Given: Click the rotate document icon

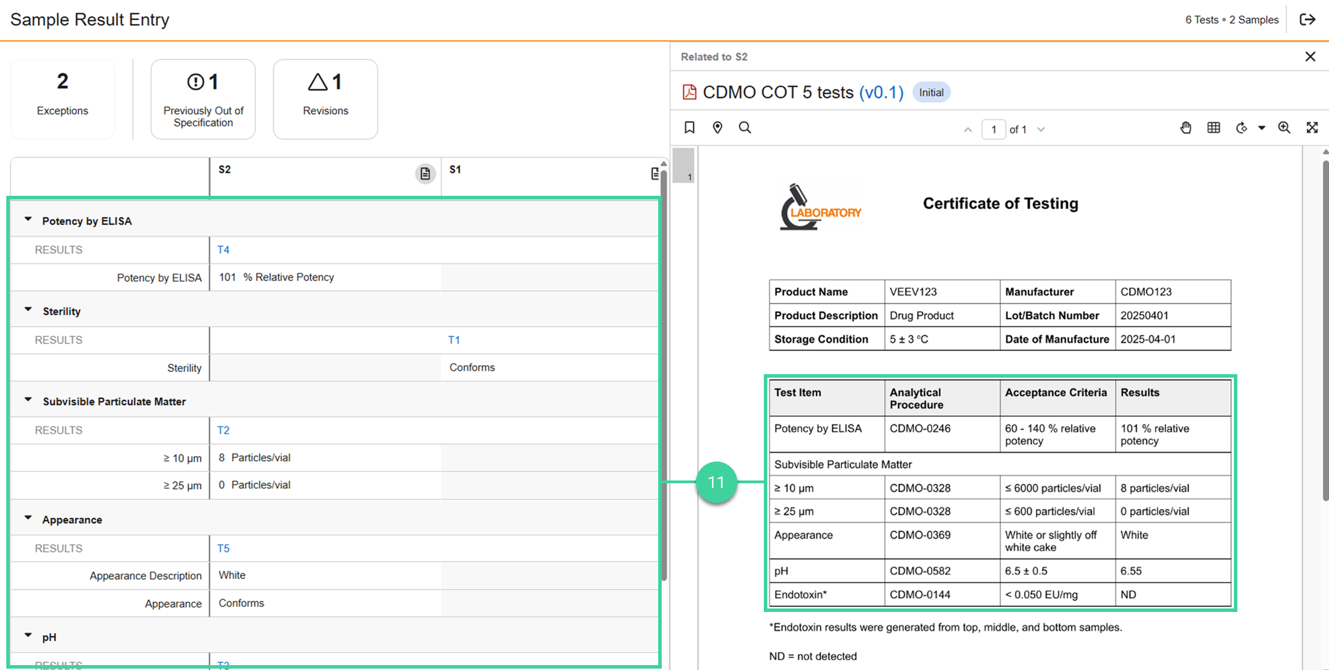Looking at the screenshot, I should [x=1242, y=127].
